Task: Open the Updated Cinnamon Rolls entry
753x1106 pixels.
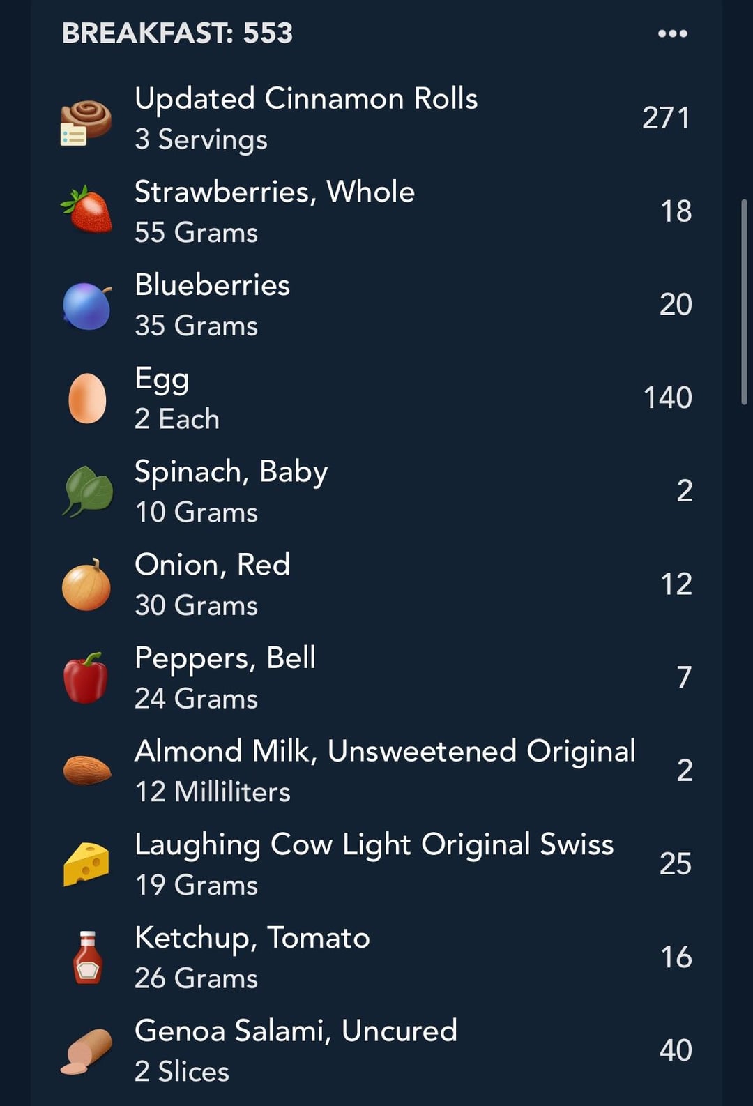Action: click(x=376, y=119)
